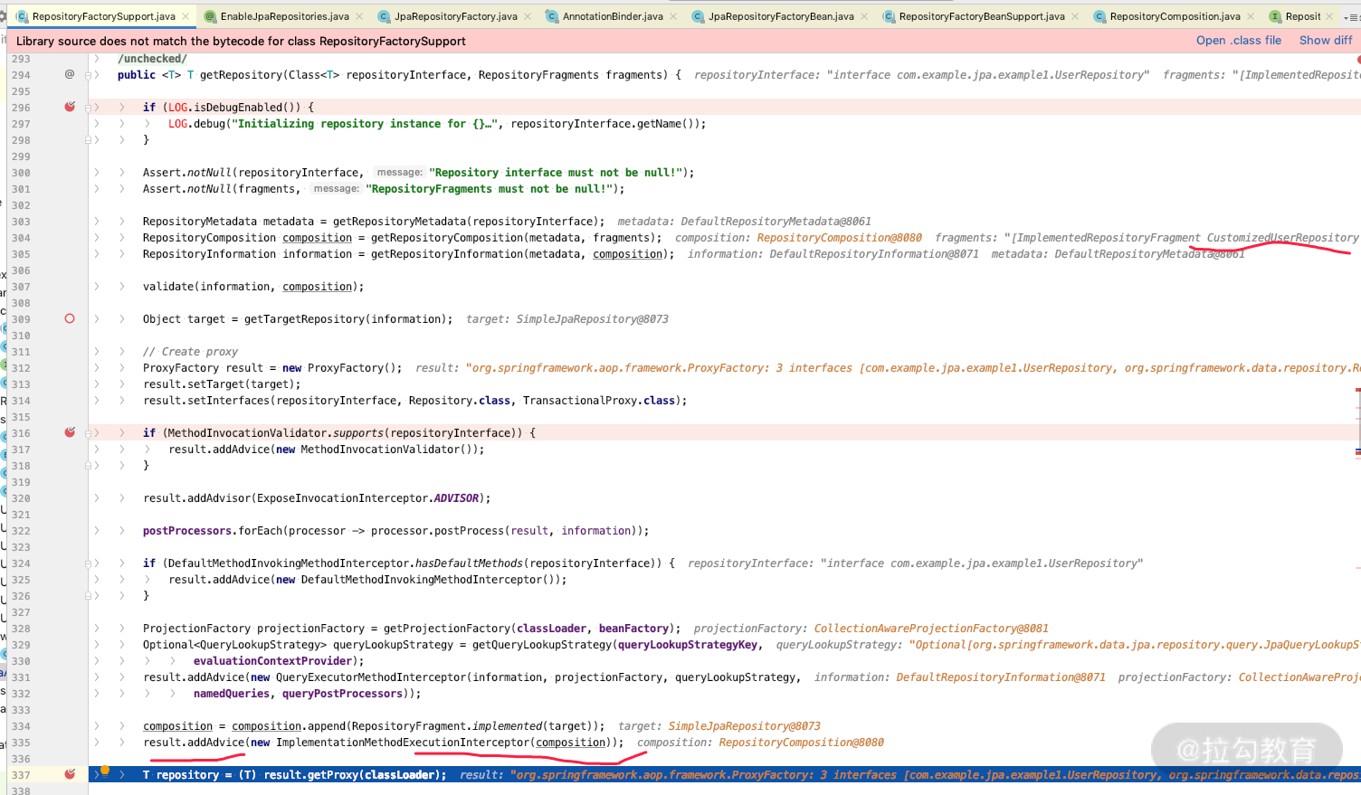Click the /unchecked/ folded text on line 293
1361x795 pixels.
(152, 59)
